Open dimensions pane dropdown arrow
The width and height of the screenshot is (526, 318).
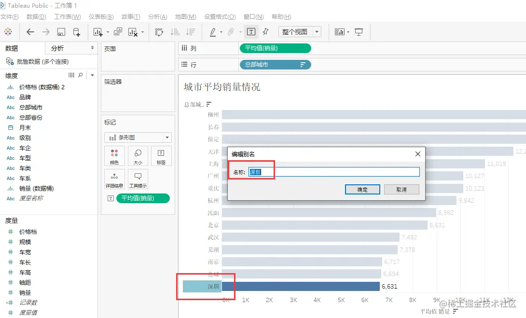point(92,75)
